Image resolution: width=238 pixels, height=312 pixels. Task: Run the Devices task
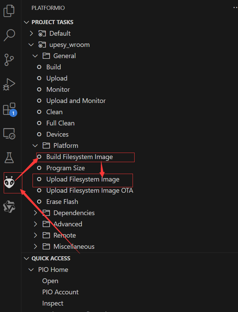57,135
